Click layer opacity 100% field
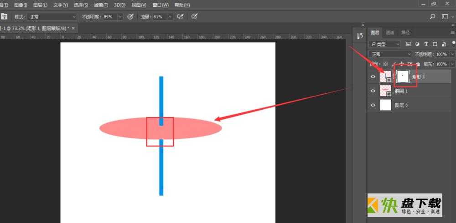456x223 pixels. [x=442, y=54]
